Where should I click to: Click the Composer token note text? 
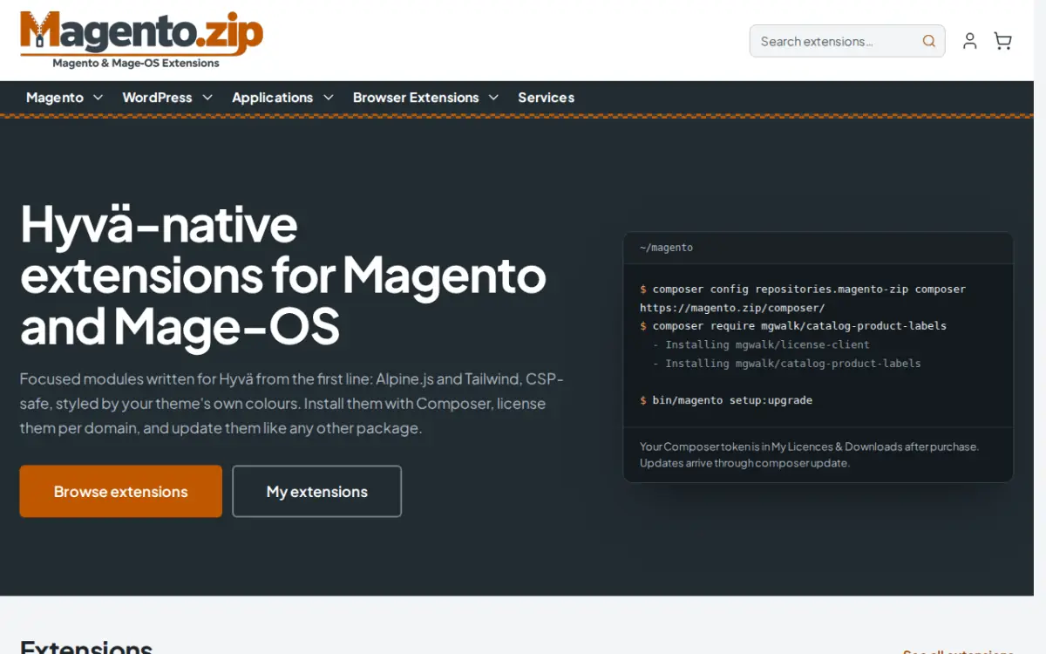tap(809, 454)
